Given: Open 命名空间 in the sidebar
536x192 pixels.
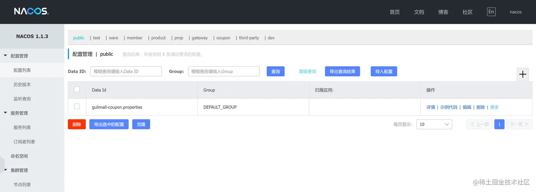Looking at the screenshot, I should 32,156.
